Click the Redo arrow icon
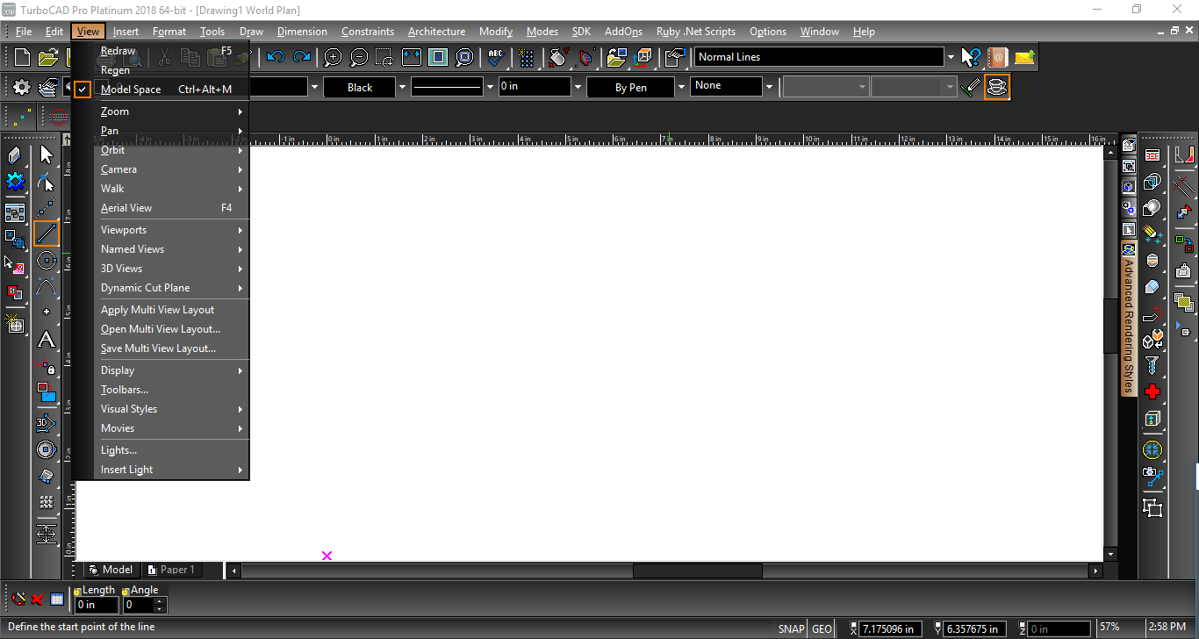Image resolution: width=1199 pixels, height=639 pixels. tap(302, 58)
